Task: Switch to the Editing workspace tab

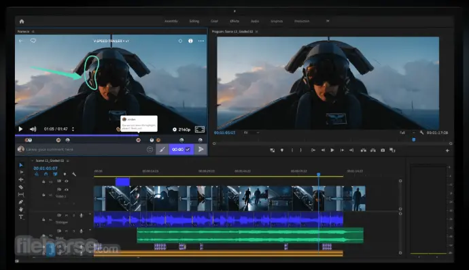Action: pyautogui.click(x=194, y=21)
